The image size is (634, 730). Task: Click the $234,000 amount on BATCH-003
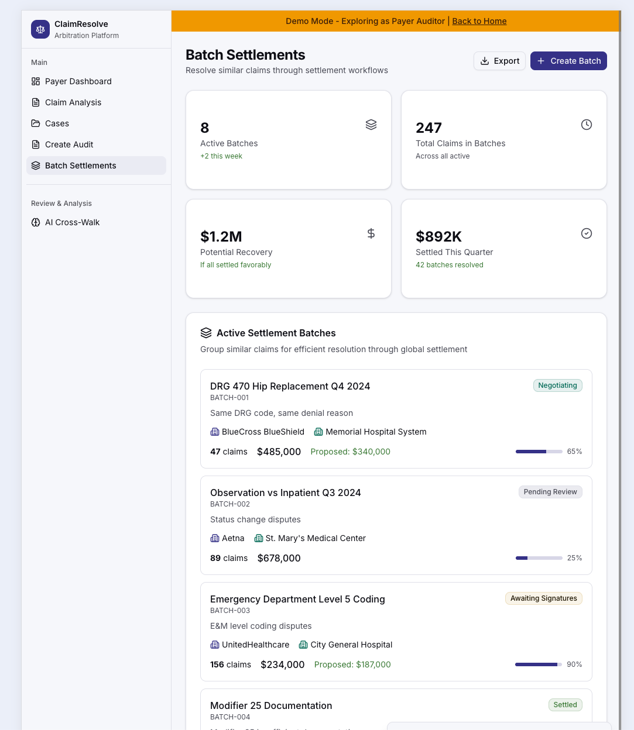coord(283,664)
